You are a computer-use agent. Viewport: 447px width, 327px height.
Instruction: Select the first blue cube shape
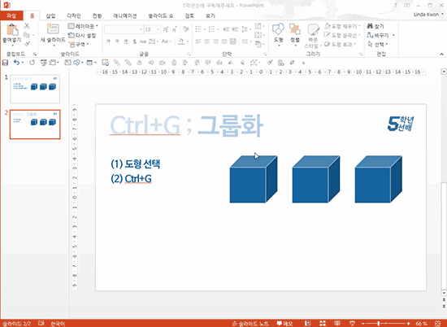[254, 179]
